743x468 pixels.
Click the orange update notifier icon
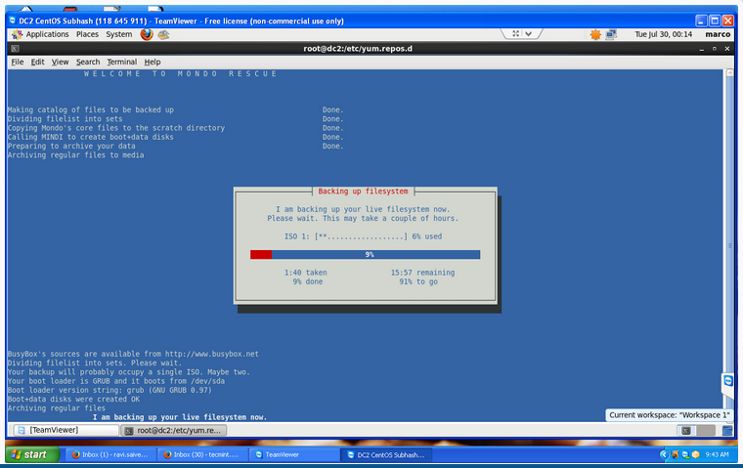[595, 34]
